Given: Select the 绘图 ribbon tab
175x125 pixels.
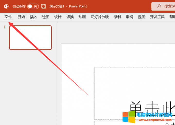Looking at the screenshot, I should point(46,17).
